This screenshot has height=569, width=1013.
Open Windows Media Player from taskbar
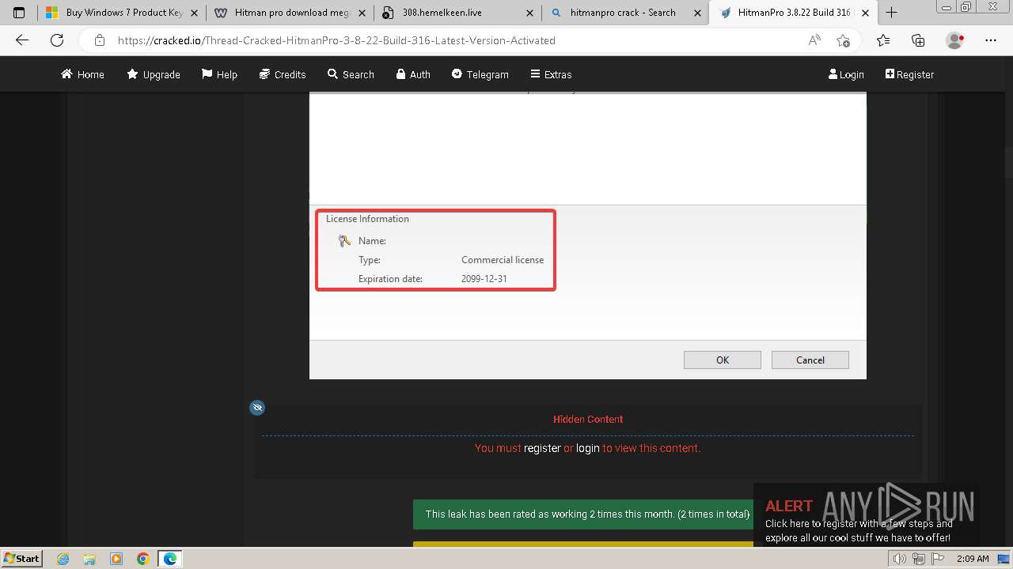click(x=116, y=559)
